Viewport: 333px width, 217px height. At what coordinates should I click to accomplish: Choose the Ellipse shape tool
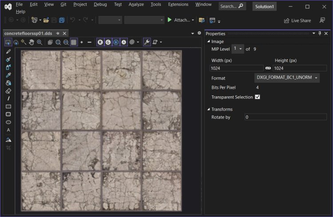pos(8,122)
